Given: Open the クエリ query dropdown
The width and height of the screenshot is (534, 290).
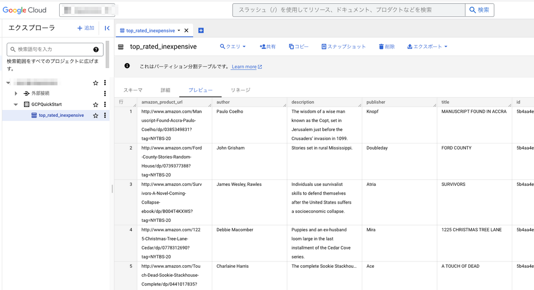Looking at the screenshot, I should point(233,46).
